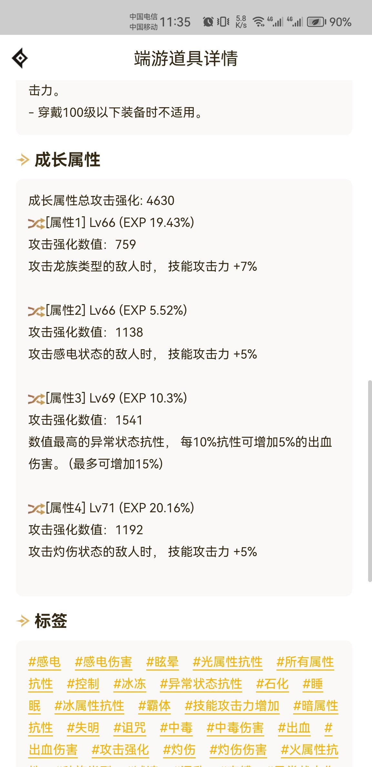Click shuffle icon next to 属性4
The image size is (372, 767).
36,509
